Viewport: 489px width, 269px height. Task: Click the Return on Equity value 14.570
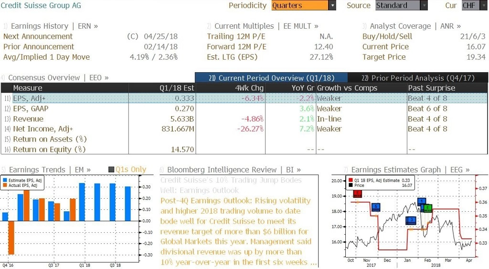click(x=182, y=150)
